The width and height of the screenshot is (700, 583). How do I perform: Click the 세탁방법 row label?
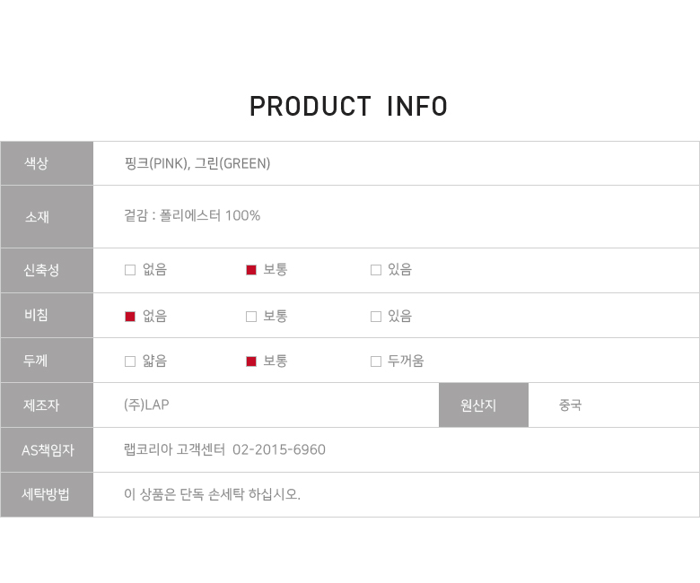(47, 495)
